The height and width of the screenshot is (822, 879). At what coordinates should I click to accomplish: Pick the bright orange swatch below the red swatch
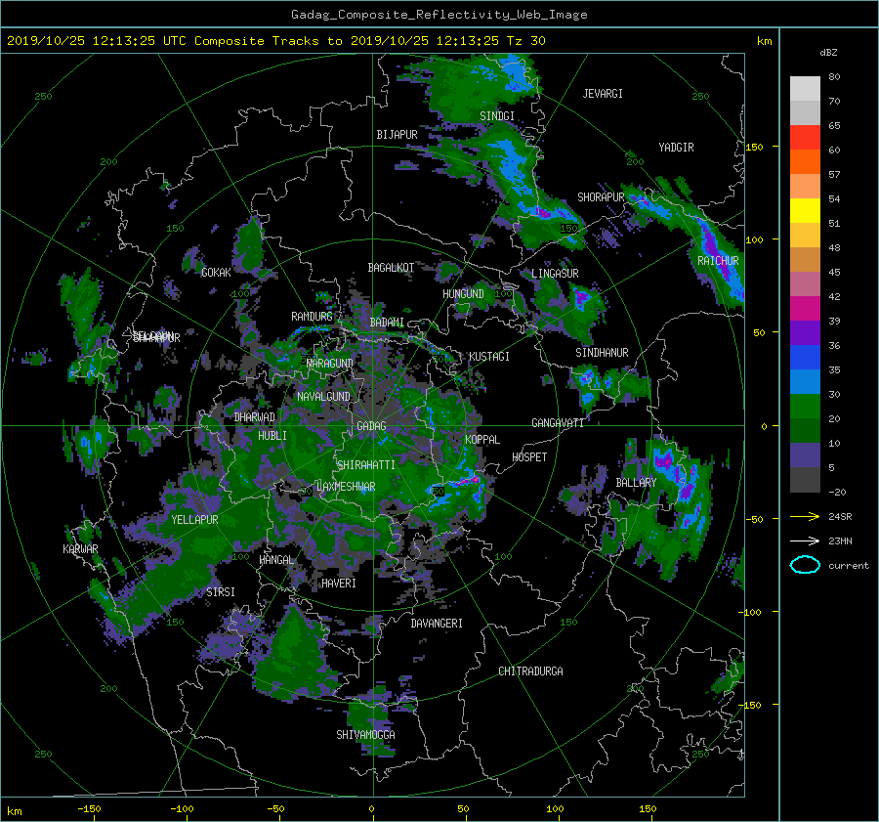[x=805, y=161]
